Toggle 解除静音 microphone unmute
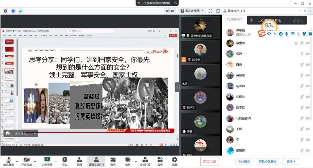 pyautogui.click(x=8, y=161)
